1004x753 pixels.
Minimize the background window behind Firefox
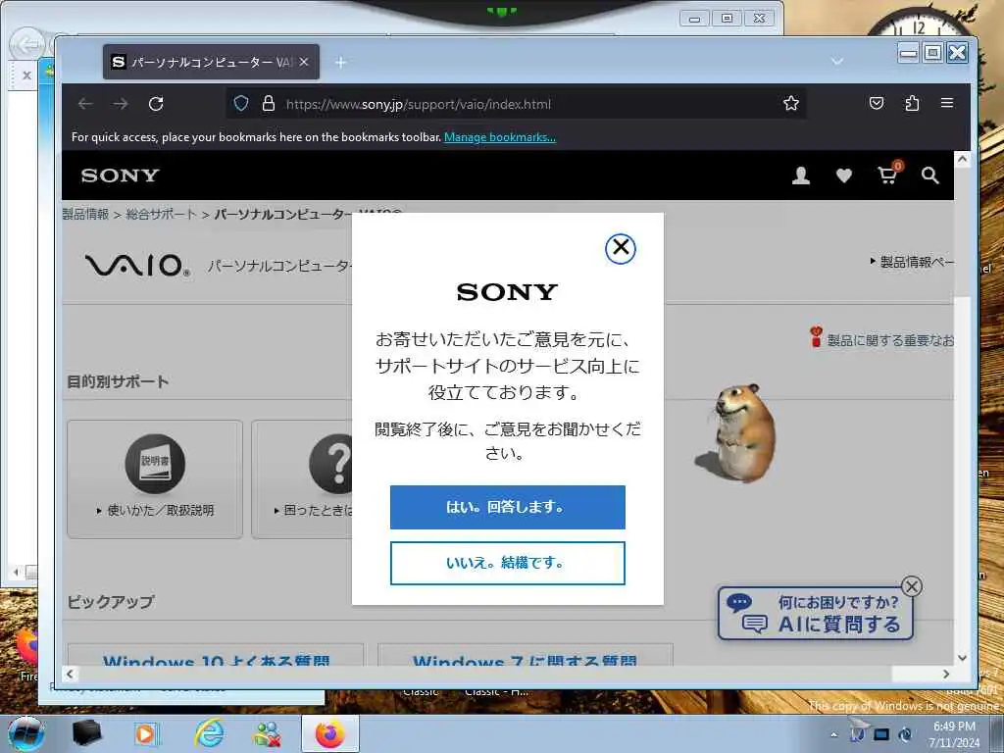(693, 19)
